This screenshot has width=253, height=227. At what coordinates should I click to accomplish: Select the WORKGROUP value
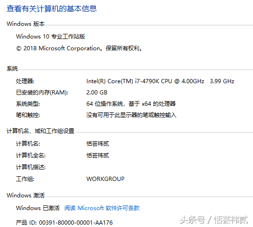click(105, 179)
